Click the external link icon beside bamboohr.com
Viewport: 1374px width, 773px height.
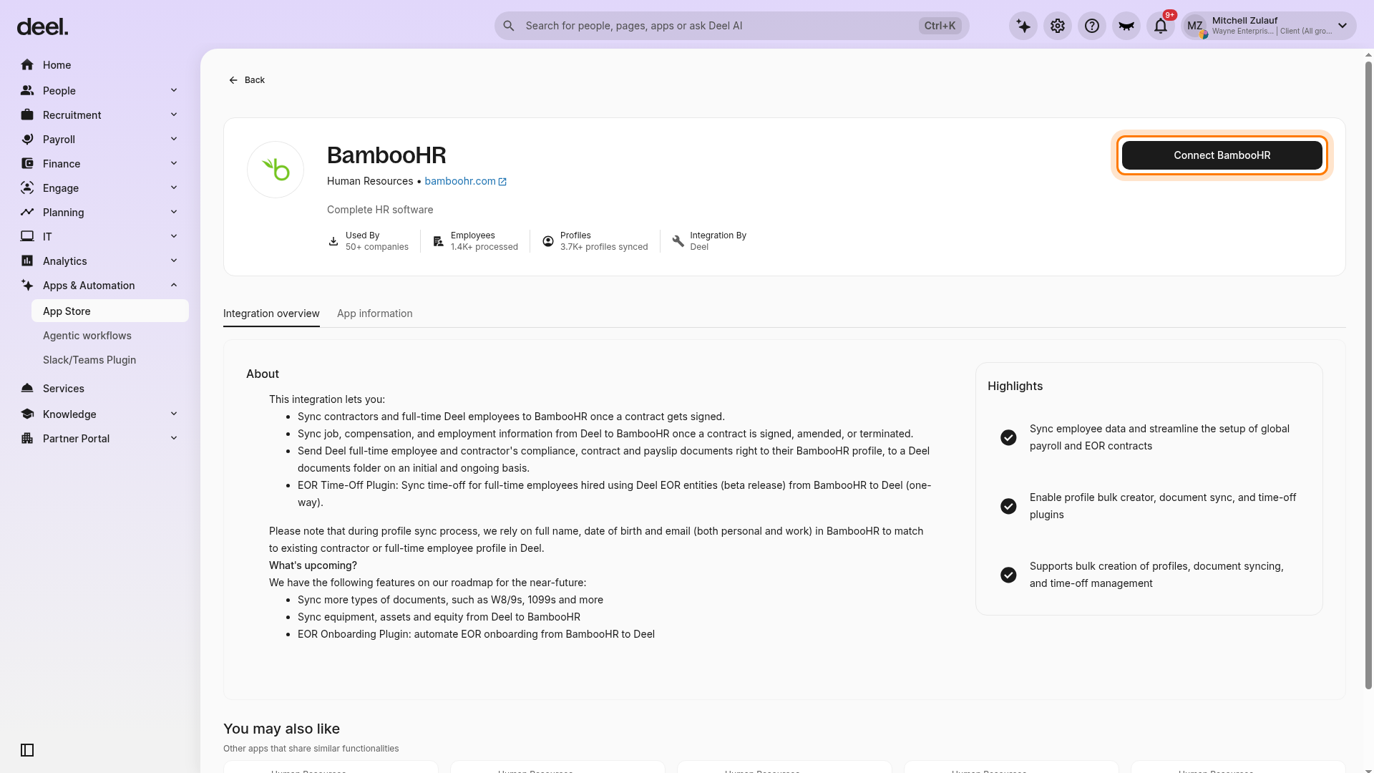pyautogui.click(x=502, y=182)
